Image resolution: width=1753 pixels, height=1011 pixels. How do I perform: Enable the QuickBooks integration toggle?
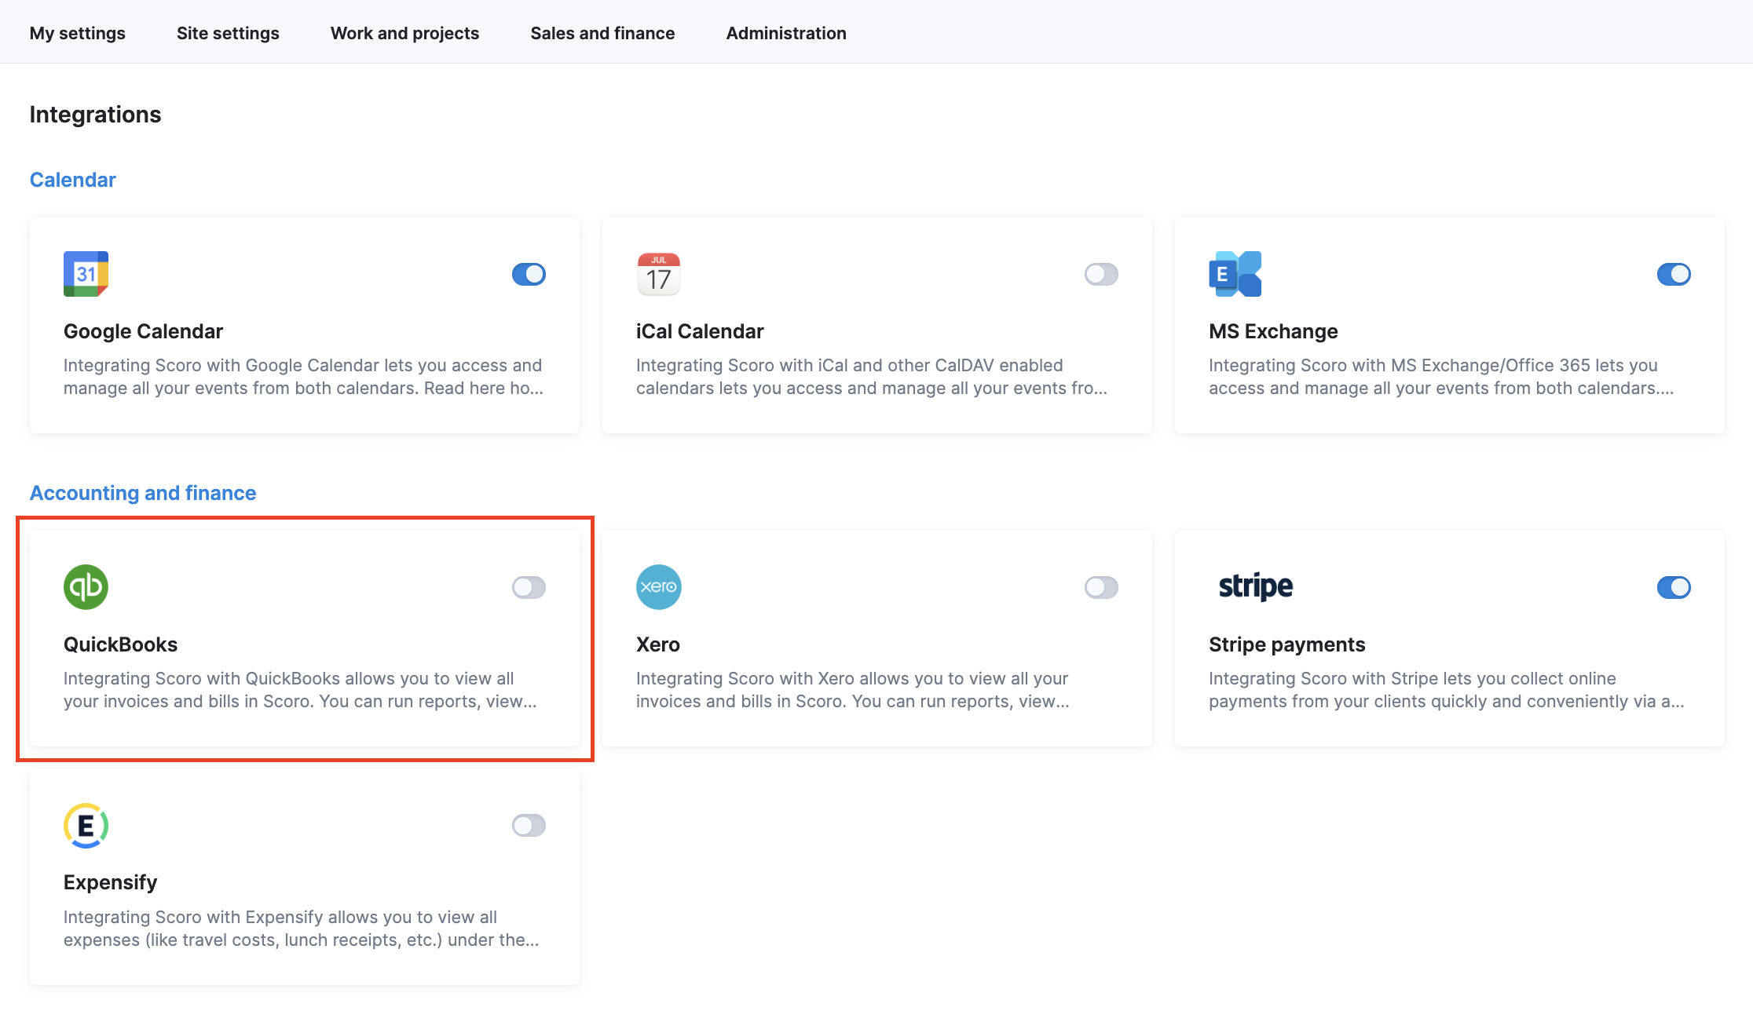tap(529, 587)
